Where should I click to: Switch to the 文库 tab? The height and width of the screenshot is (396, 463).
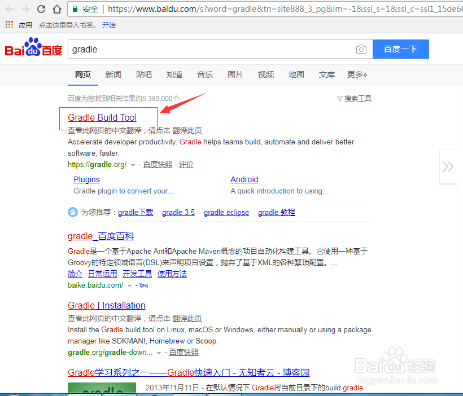327,74
